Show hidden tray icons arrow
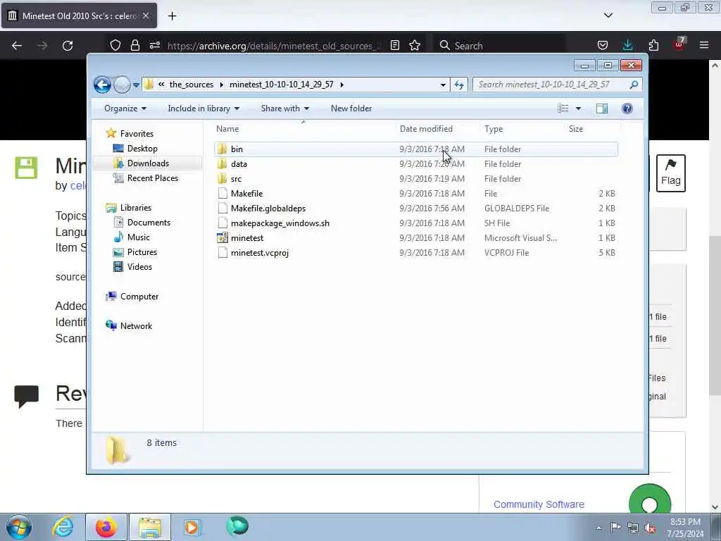 click(x=598, y=528)
